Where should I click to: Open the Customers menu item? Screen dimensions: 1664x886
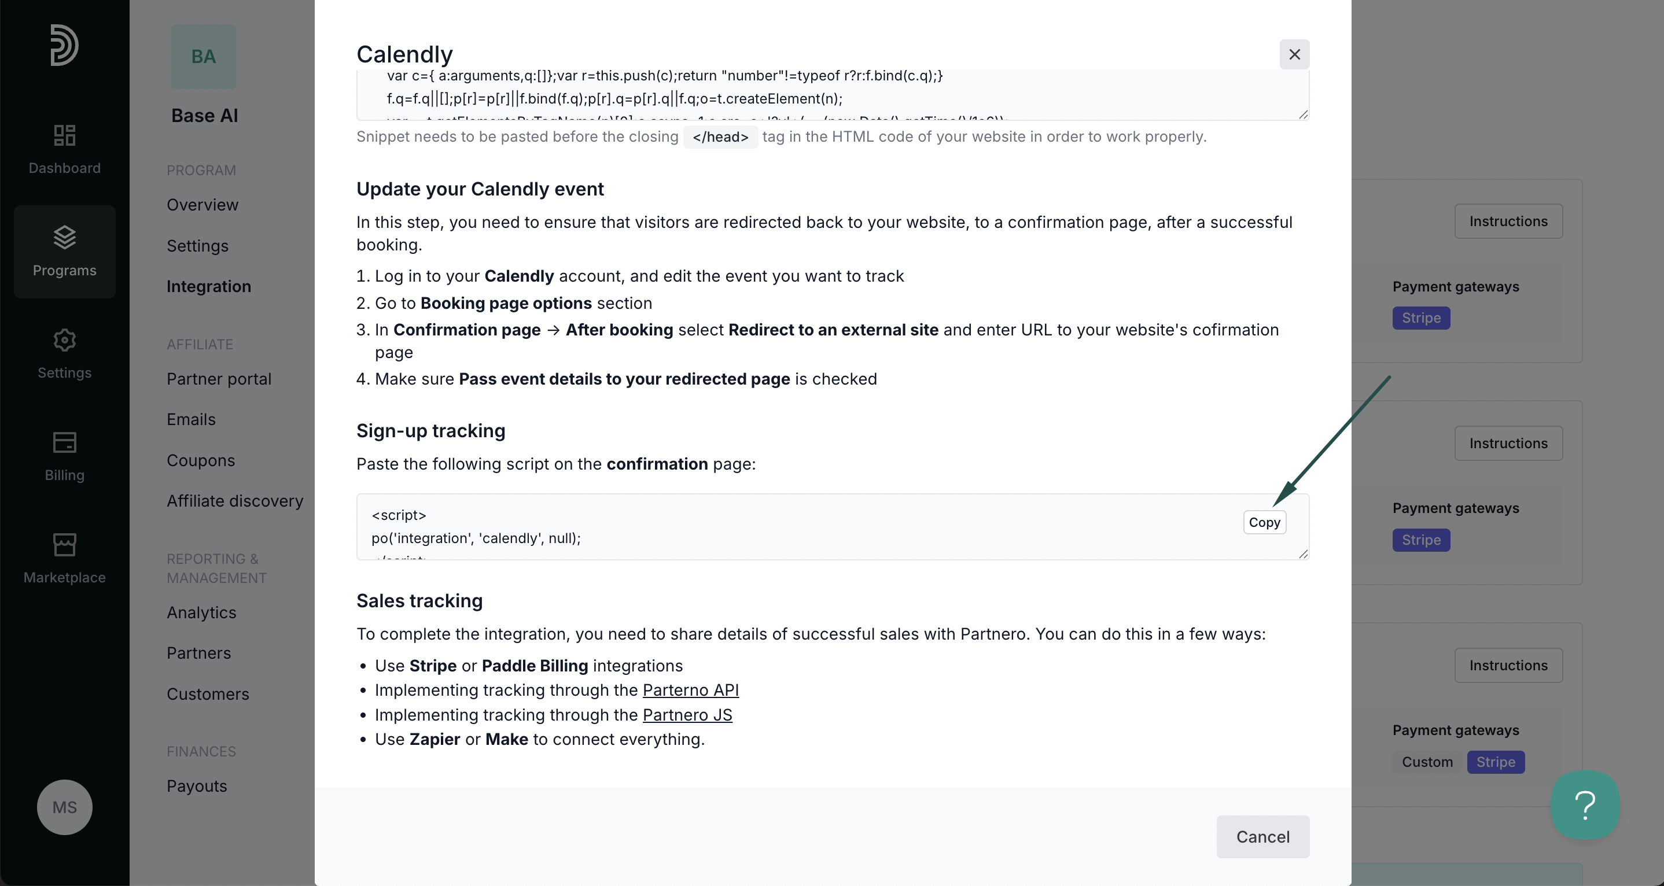[x=208, y=693]
